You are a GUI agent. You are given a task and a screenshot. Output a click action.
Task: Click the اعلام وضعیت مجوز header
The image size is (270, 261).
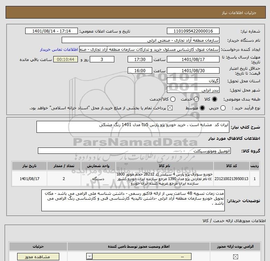(139, 246)
